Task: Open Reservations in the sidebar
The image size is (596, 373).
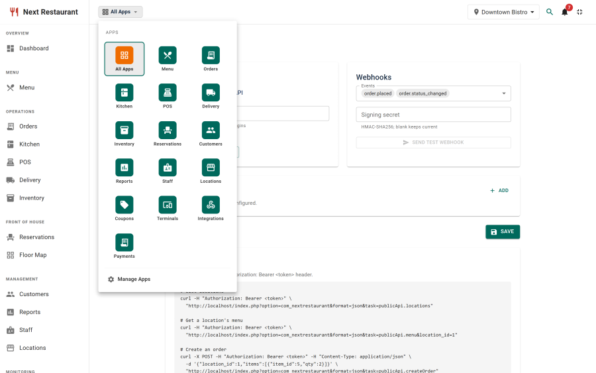Action: [x=44, y=237]
